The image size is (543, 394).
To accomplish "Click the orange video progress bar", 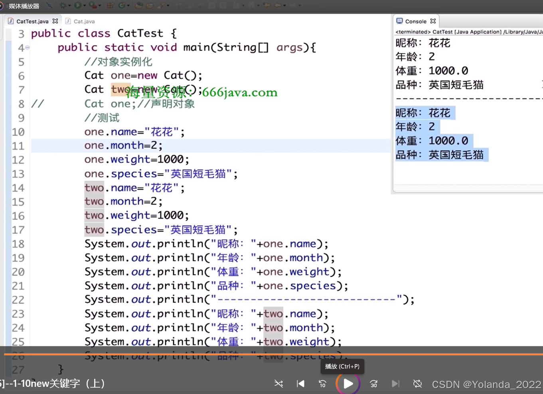I will coord(273,354).
